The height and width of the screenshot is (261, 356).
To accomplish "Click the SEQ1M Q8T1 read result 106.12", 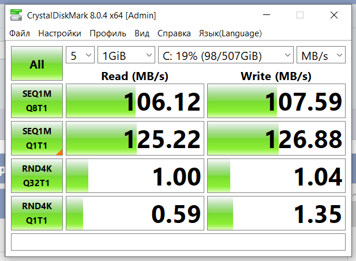I will tap(135, 101).
